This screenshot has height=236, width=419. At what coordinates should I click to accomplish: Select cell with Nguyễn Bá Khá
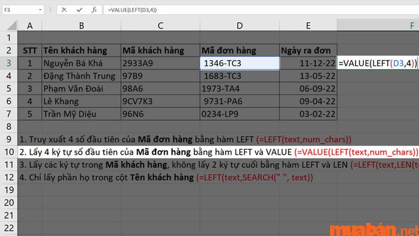[x=81, y=63]
